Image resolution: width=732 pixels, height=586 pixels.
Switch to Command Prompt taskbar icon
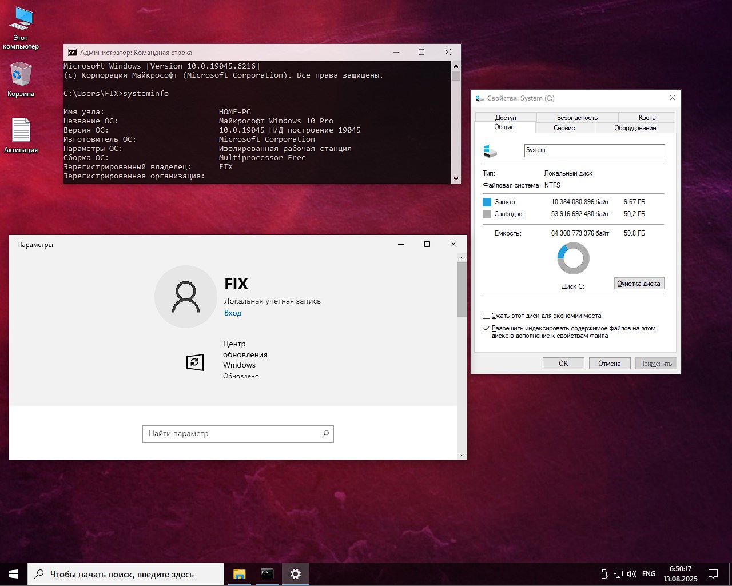point(267,574)
